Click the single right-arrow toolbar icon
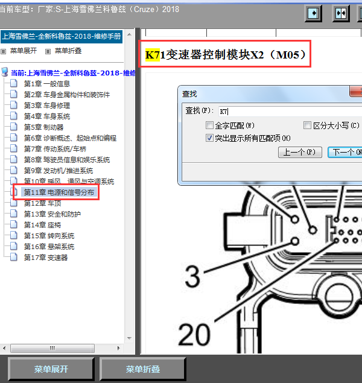 pos(313,13)
